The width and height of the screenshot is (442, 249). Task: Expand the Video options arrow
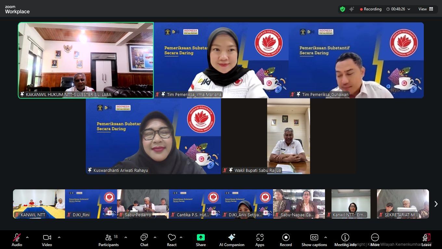pyautogui.click(x=59, y=237)
